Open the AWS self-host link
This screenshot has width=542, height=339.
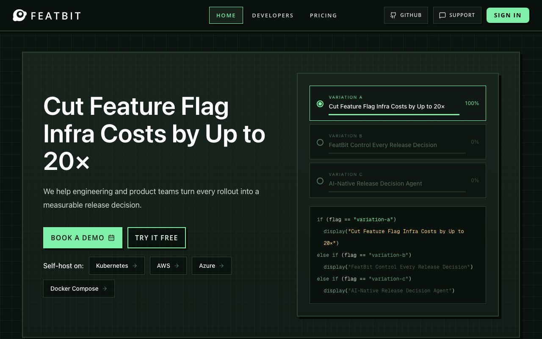click(168, 266)
